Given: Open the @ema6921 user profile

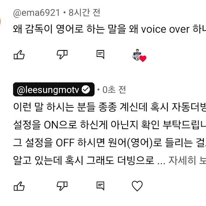Looking at the screenshot, I should [x=36, y=13].
